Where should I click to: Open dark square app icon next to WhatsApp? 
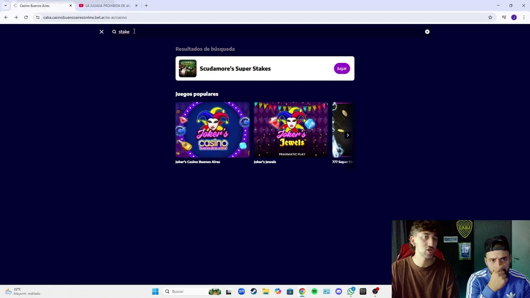[363, 292]
